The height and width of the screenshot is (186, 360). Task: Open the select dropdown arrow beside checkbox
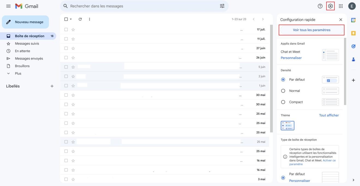tap(71, 19)
